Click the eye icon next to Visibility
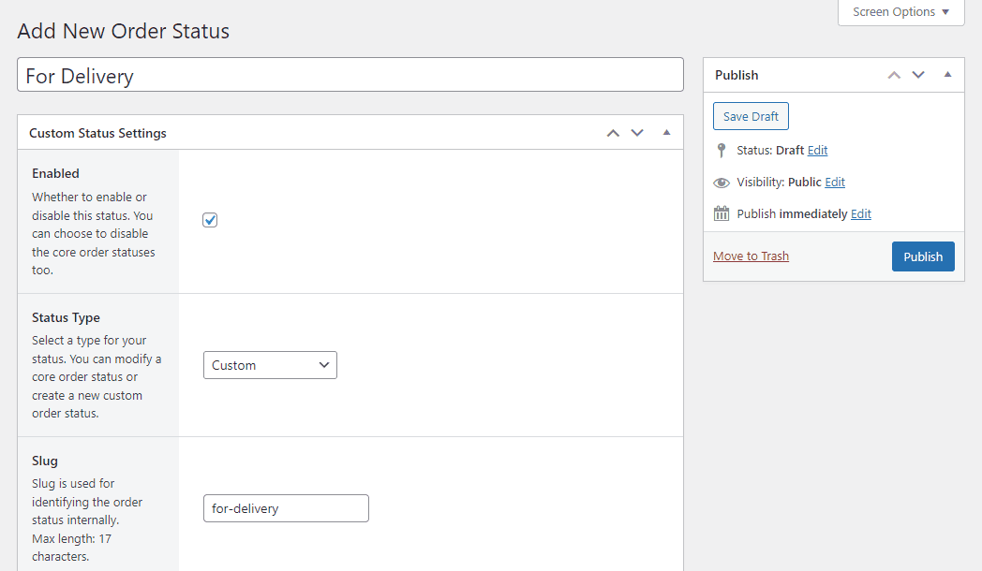 [x=722, y=182]
